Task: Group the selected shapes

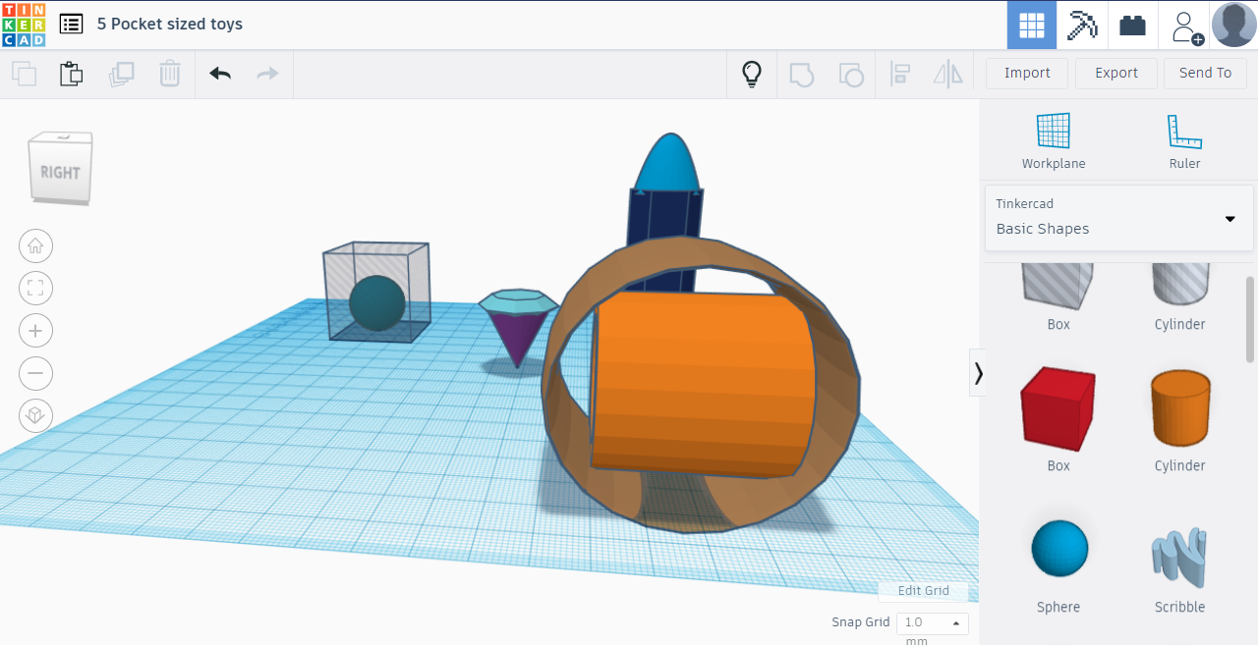Action: coord(802,73)
